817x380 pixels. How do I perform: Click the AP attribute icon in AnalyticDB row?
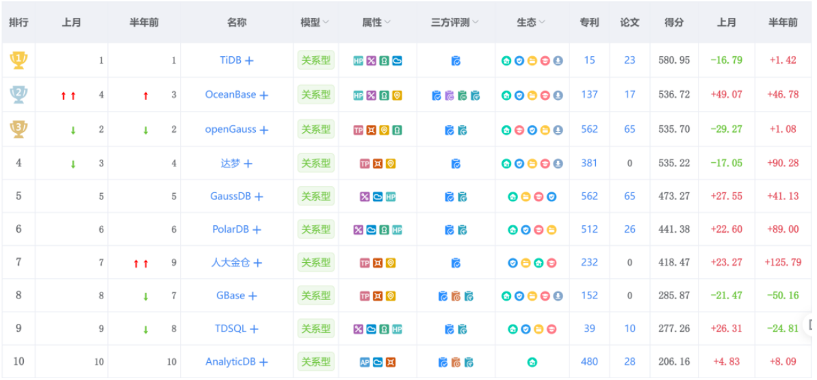(x=365, y=362)
